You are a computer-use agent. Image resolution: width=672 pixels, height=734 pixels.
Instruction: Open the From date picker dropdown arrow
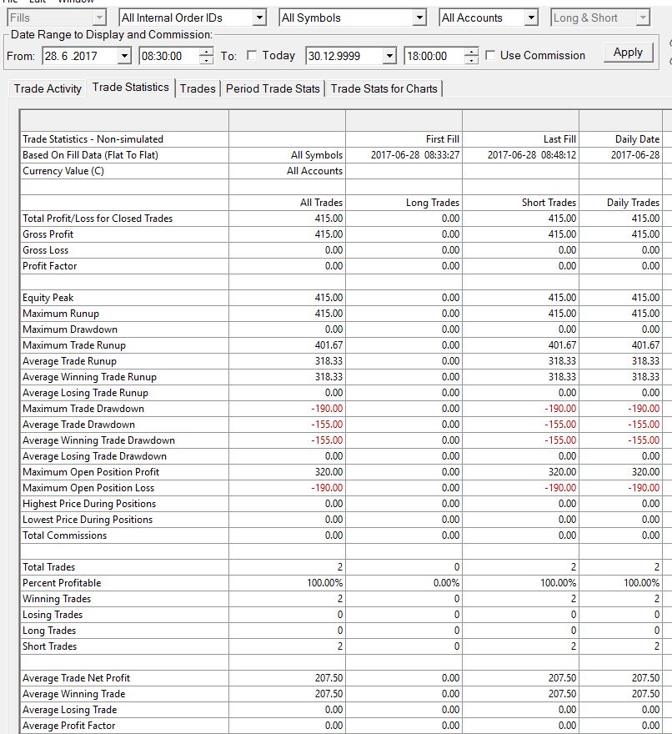click(x=124, y=56)
